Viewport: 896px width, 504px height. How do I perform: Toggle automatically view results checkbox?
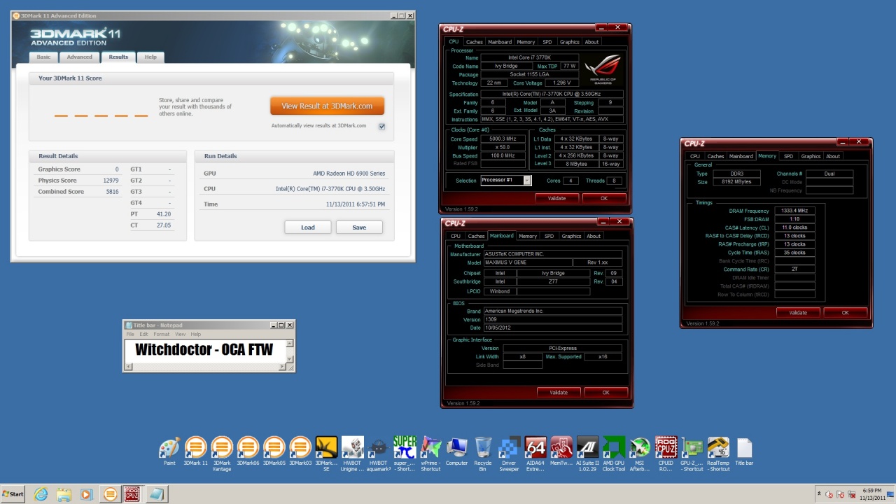click(x=381, y=127)
